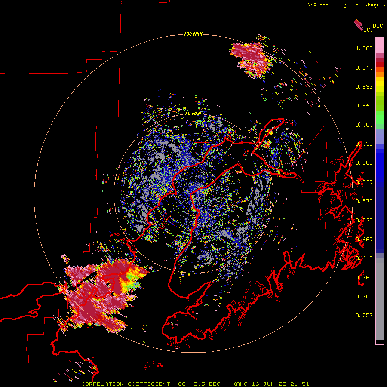
Task: Click the 0.307 scale value
Action: tap(364, 297)
